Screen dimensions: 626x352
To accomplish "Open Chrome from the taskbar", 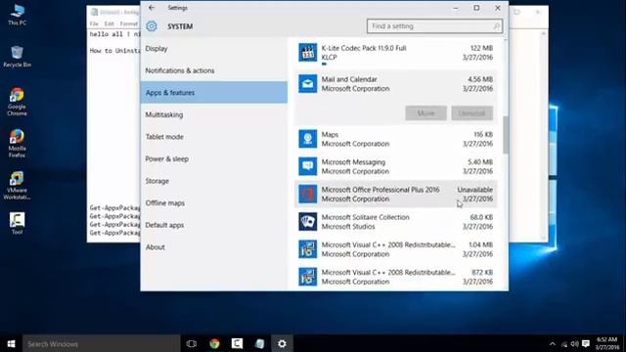I will pyautogui.click(x=214, y=343).
